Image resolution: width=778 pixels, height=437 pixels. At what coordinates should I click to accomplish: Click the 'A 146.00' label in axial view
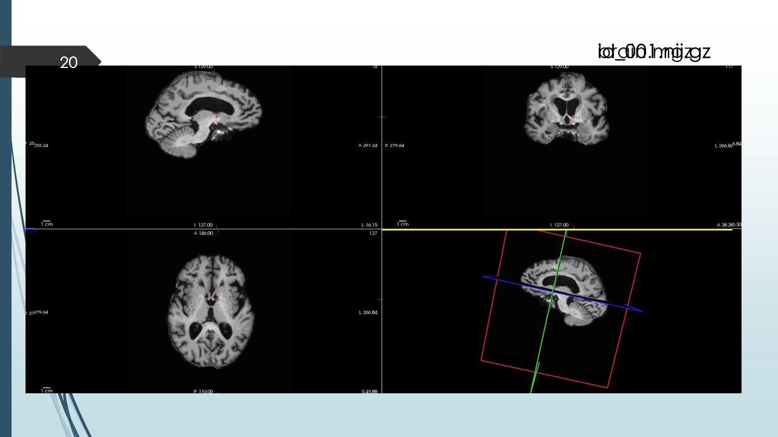pos(203,233)
